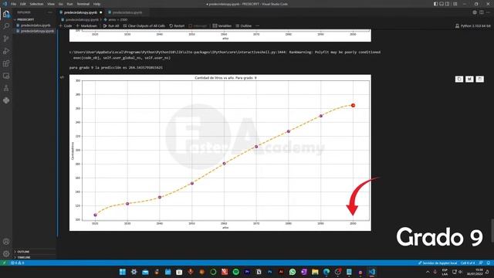Screen dimensions: 494x278
Task: Open the Help menu
Action: click(x=96, y=4)
